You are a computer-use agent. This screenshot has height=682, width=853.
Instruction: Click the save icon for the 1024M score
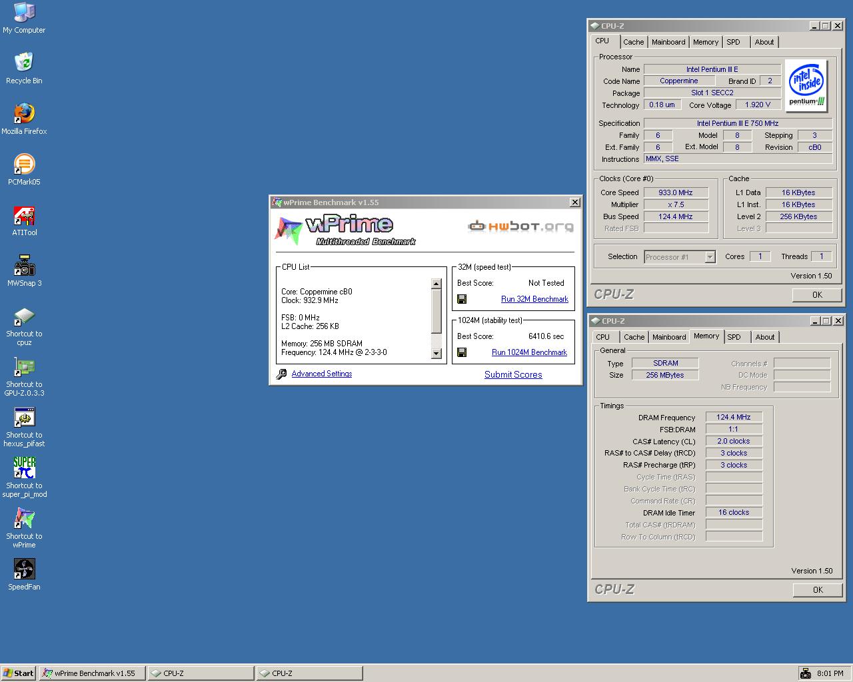(x=462, y=352)
